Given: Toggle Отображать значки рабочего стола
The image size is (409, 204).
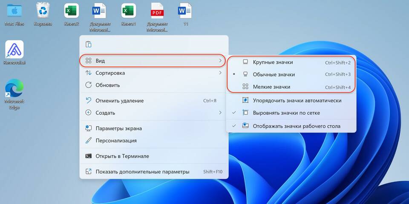Looking at the screenshot, I should point(296,126).
